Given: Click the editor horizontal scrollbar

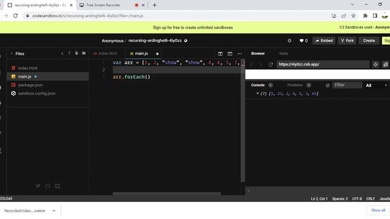Looking at the screenshot, I should [x=166, y=193].
